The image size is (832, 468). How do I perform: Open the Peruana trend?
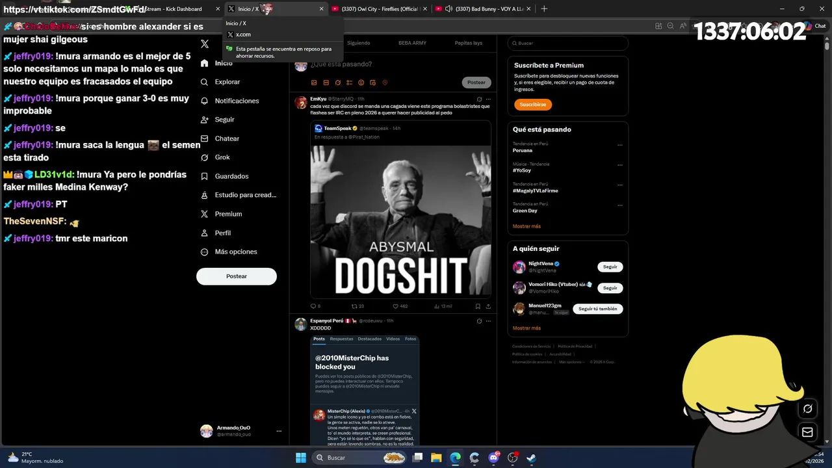(523, 150)
